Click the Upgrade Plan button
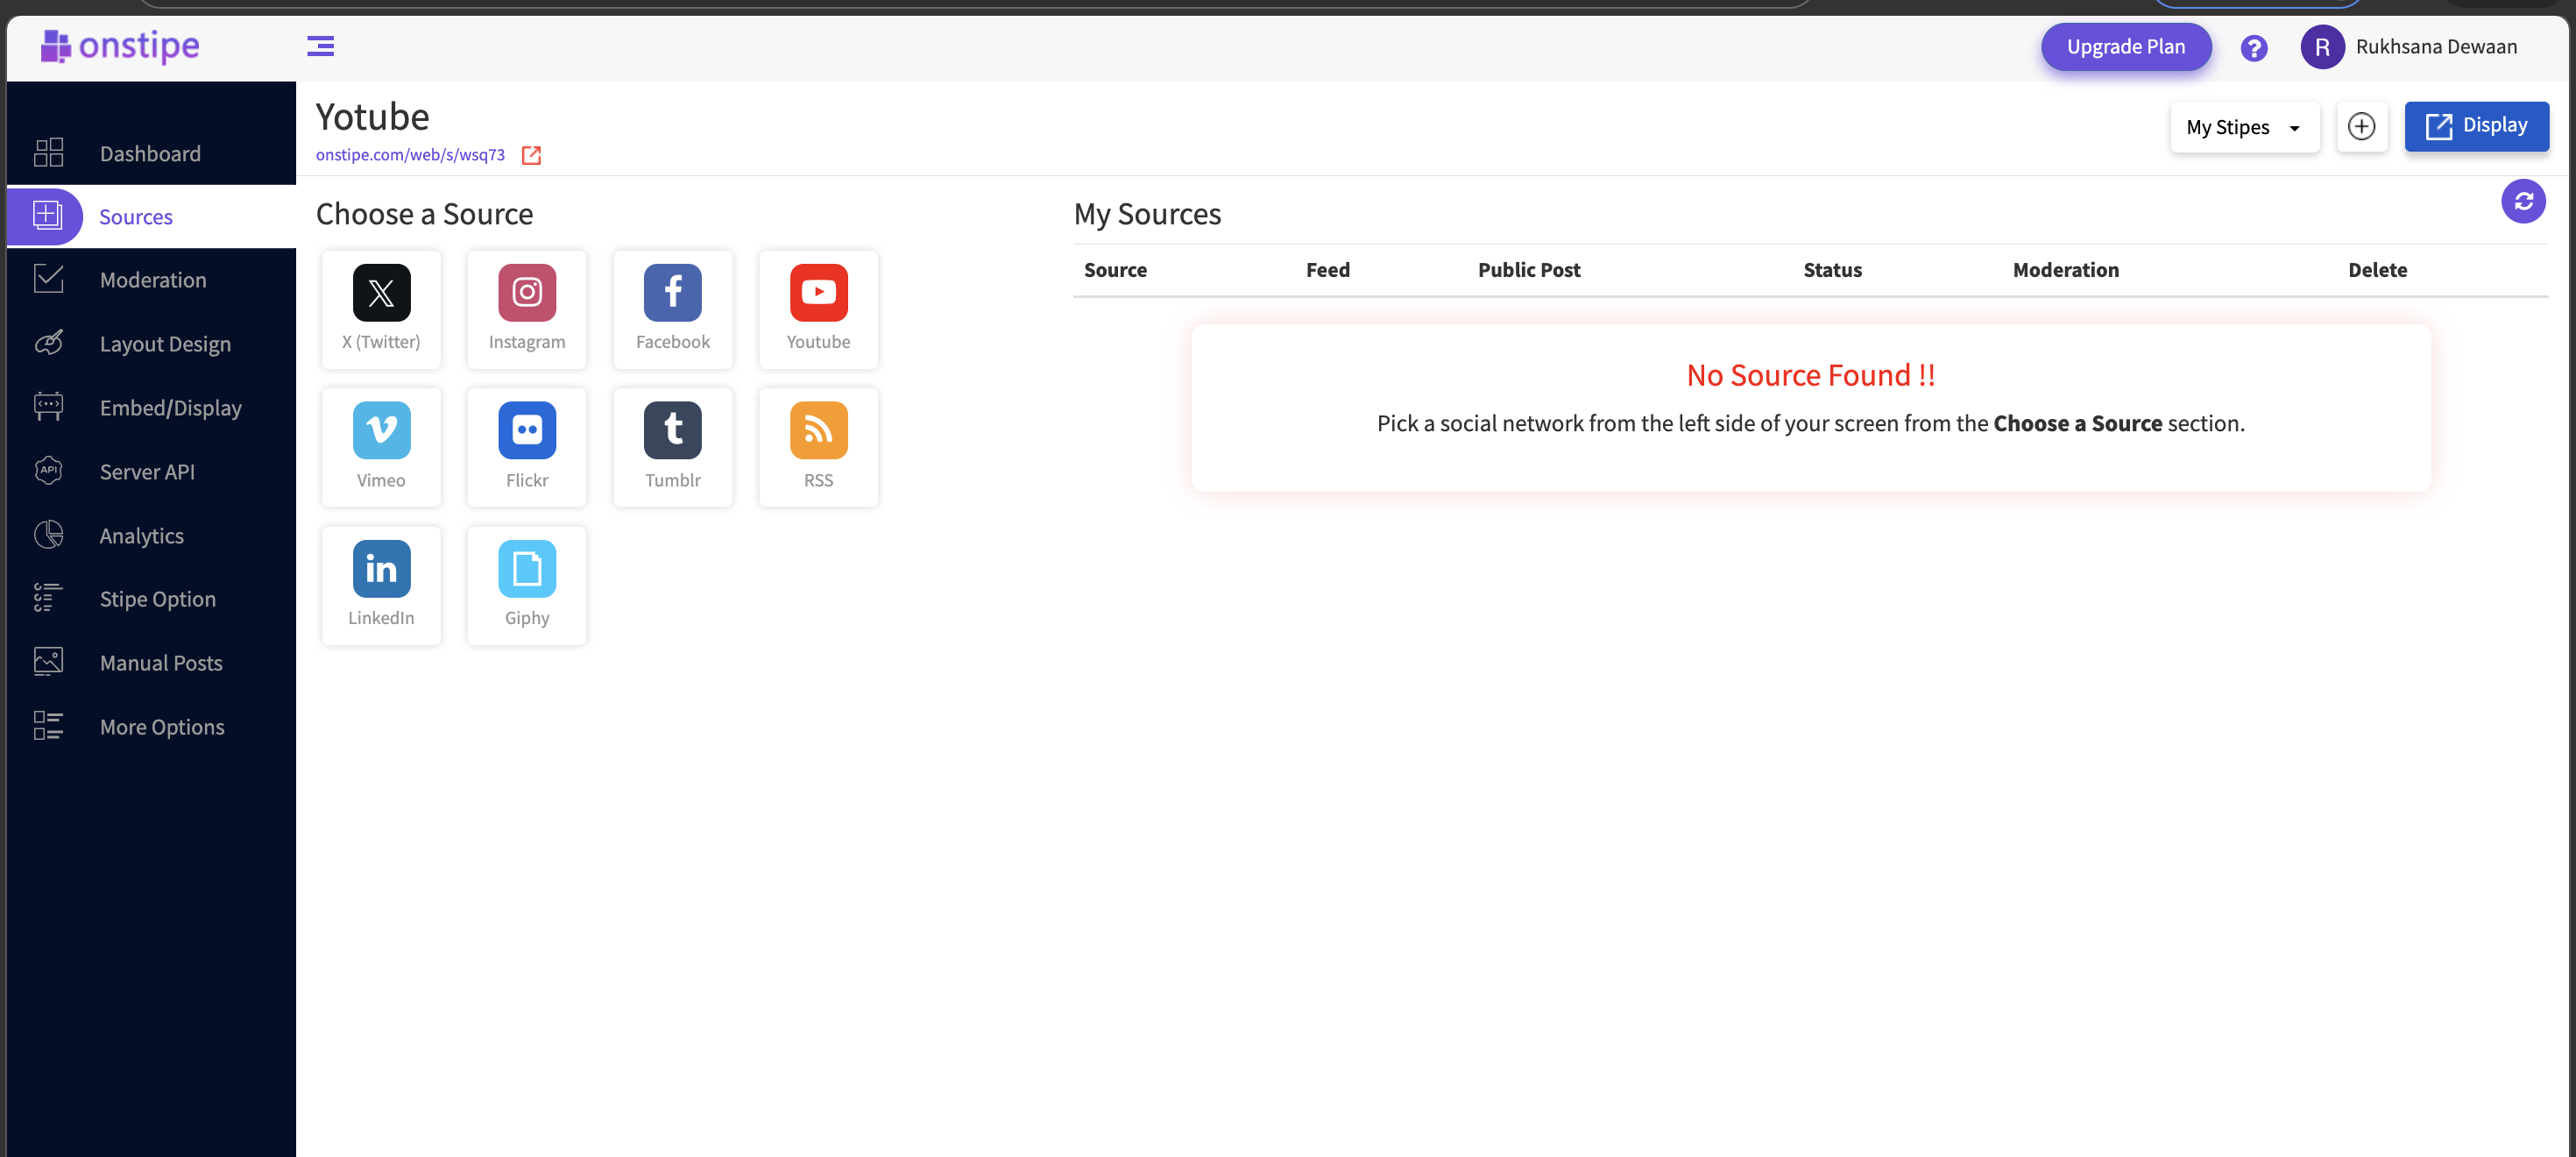 pos(2126,47)
